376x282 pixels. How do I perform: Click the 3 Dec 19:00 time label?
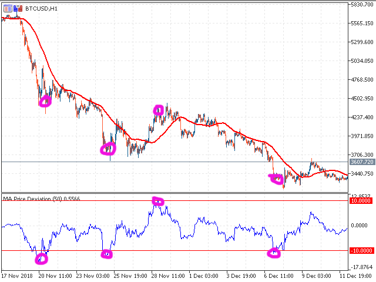[x=241, y=276]
